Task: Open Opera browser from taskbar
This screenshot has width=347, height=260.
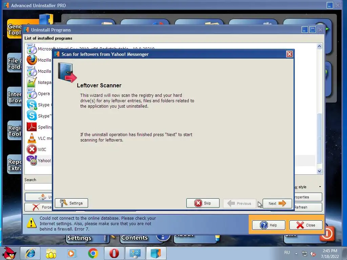Action: point(114,253)
